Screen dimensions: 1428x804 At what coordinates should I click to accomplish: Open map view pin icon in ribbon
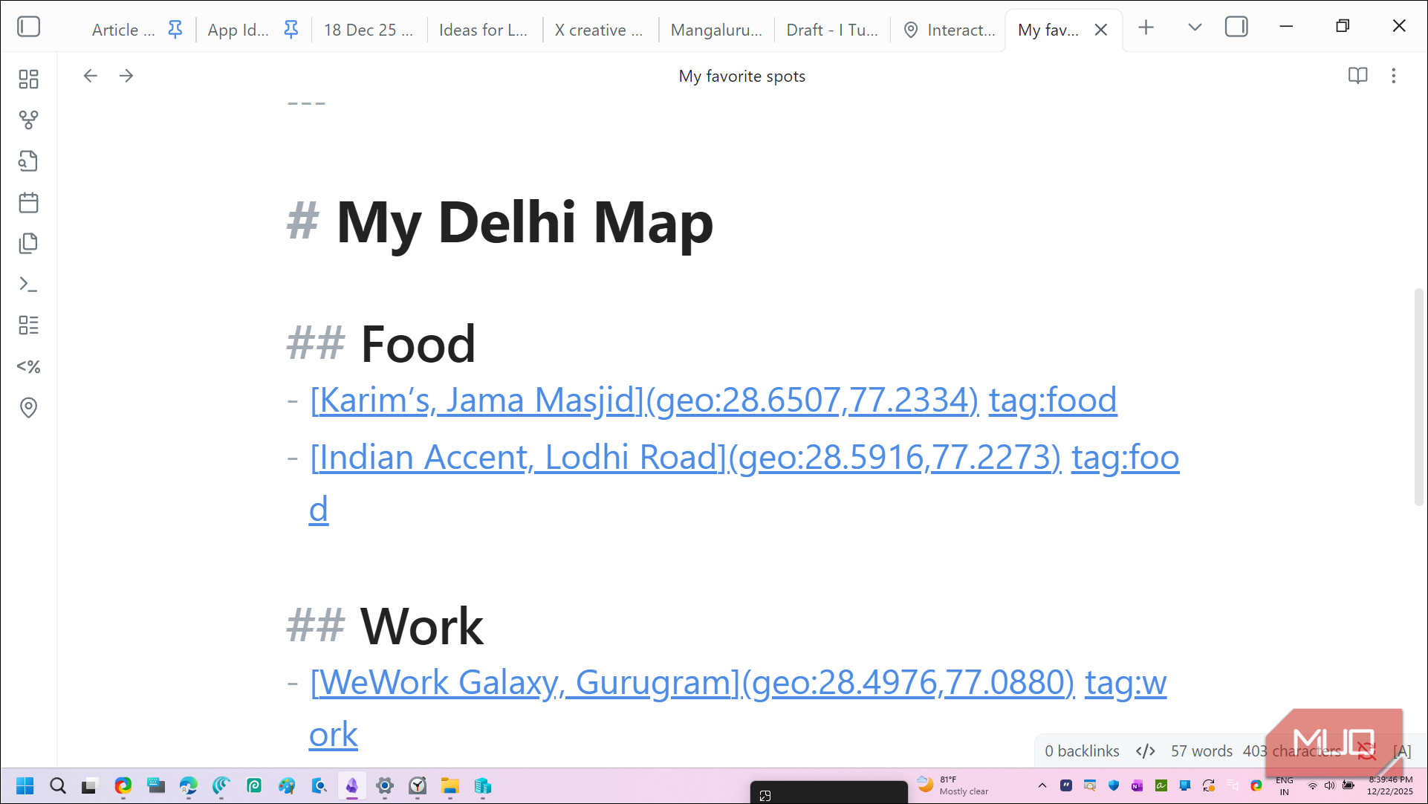point(28,407)
